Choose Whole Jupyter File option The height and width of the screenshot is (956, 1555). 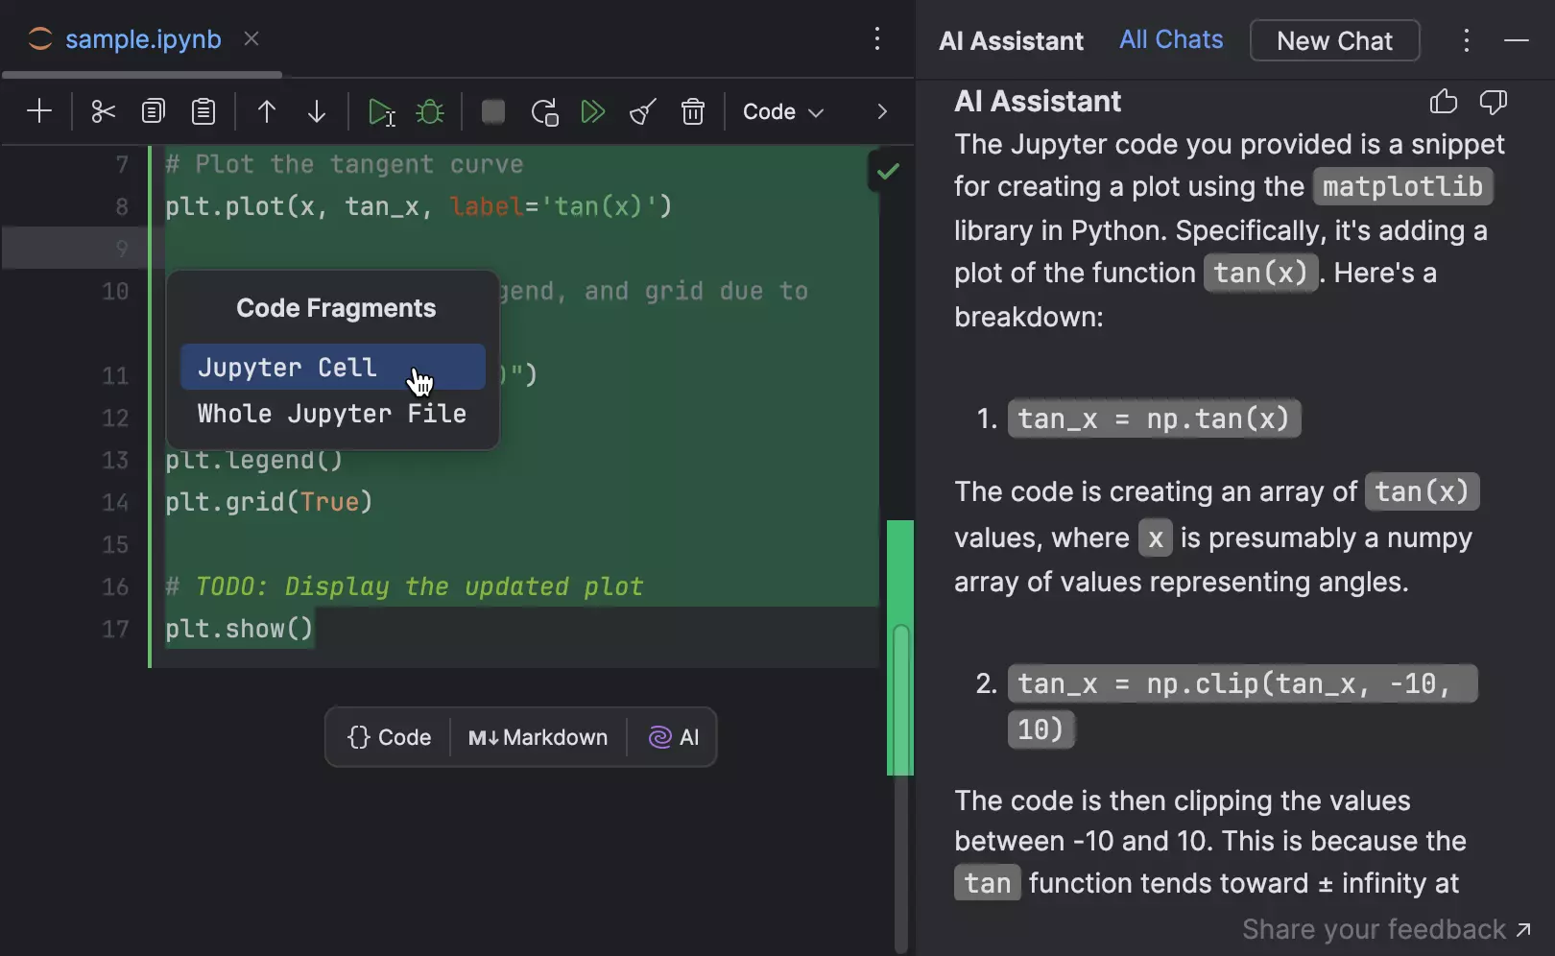coord(332,414)
